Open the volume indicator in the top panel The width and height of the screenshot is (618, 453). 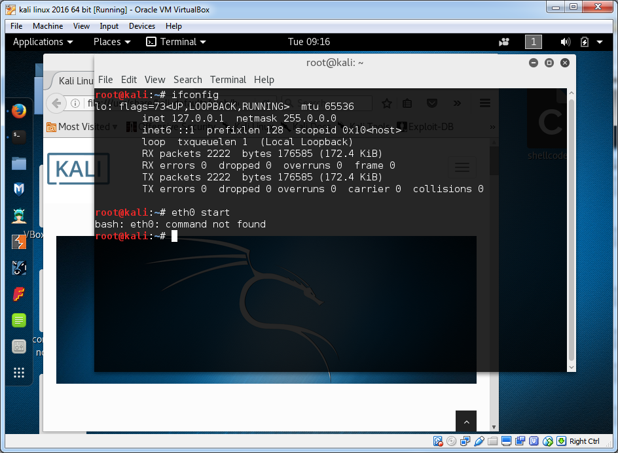pos(565,42)
